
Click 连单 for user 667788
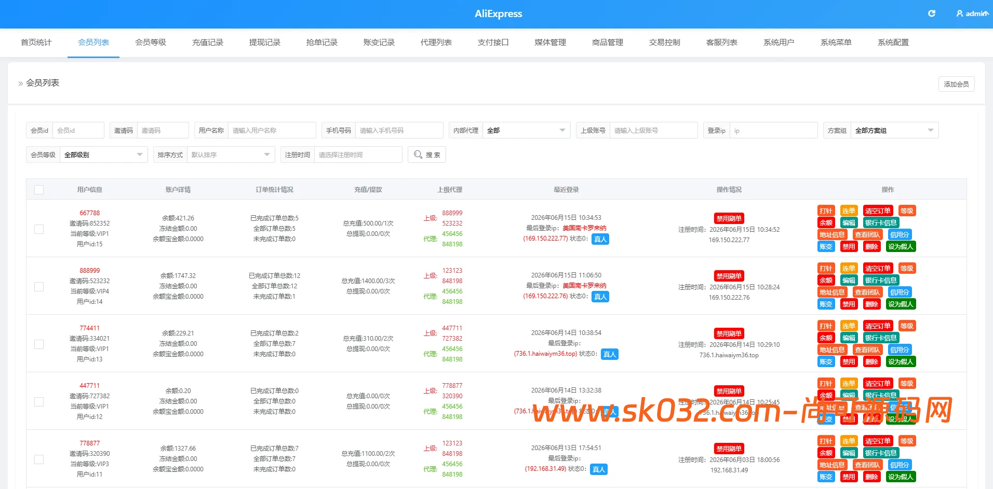click(849, 211)
